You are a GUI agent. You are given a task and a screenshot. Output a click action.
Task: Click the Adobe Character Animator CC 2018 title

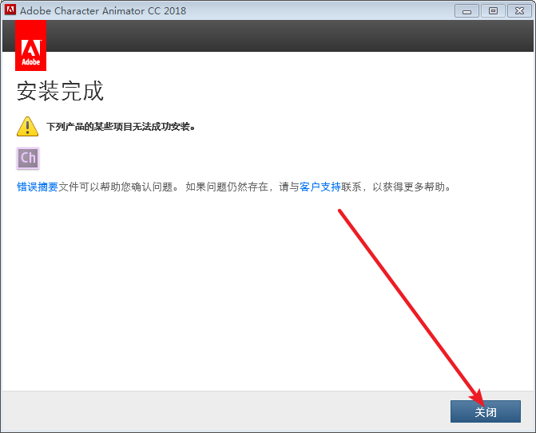tap(103, 11)
